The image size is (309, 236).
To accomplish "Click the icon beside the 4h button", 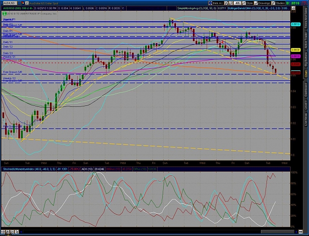I will click(x=231, y=3).
